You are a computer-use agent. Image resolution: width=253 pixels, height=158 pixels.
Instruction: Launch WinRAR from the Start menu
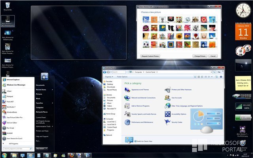coord(8,134)
